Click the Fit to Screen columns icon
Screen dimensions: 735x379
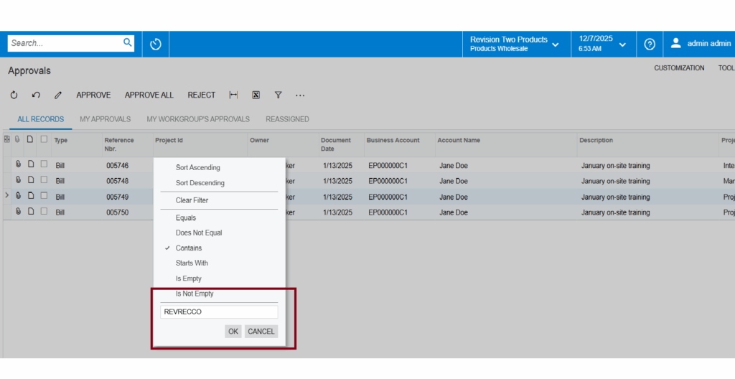233,95
